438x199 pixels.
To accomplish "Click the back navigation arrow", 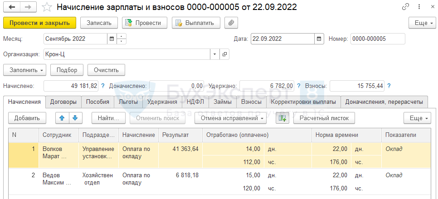I will click(12, 7).
